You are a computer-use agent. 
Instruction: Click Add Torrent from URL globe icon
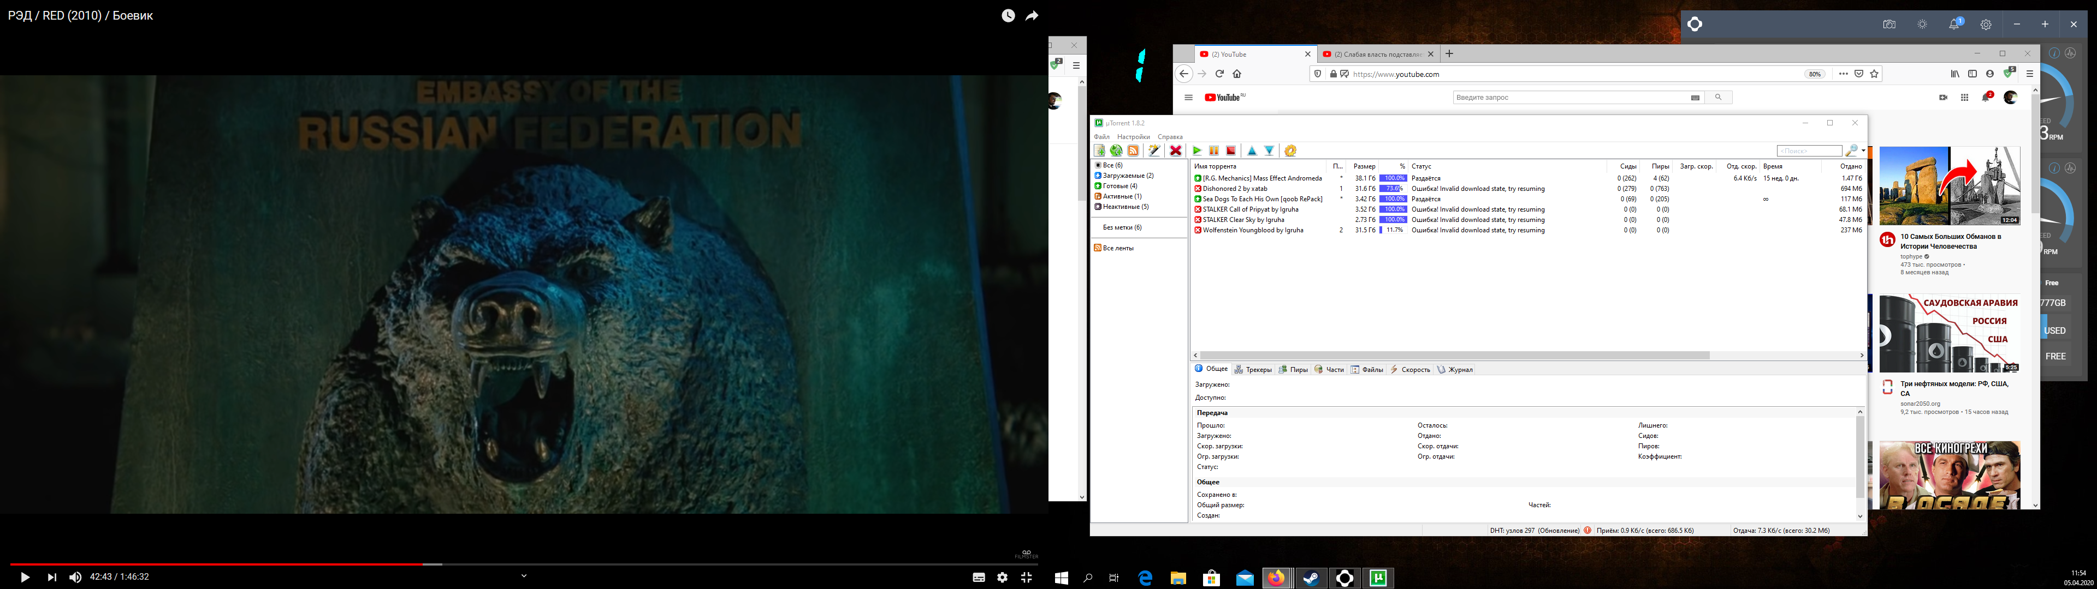1116,151
